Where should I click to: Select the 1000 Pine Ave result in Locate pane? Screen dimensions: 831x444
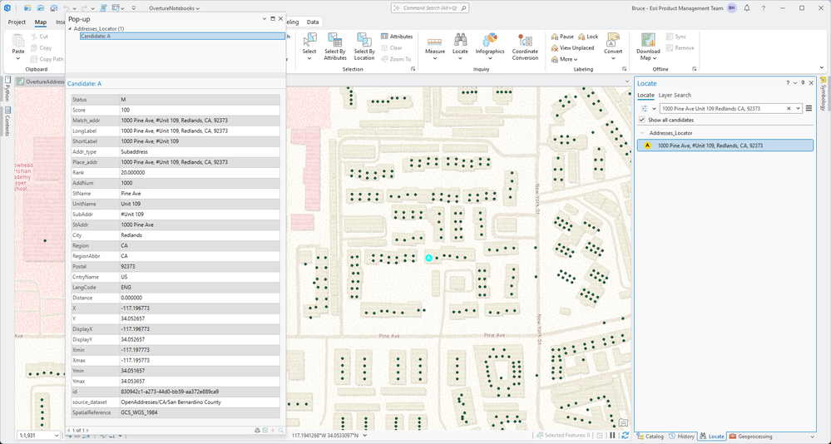click(x=725, y=146)
